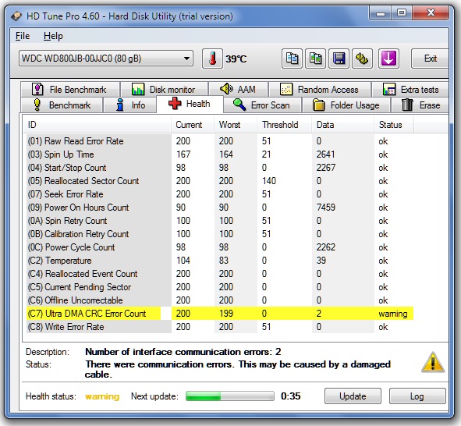Select the Power On Hours Count row
The height and width of the screenshot is (426, 461).
[220, 208]
